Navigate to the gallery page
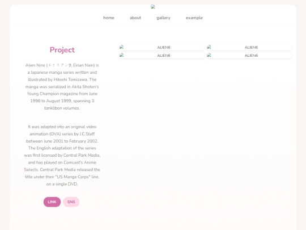 click(x=164, y=18)
